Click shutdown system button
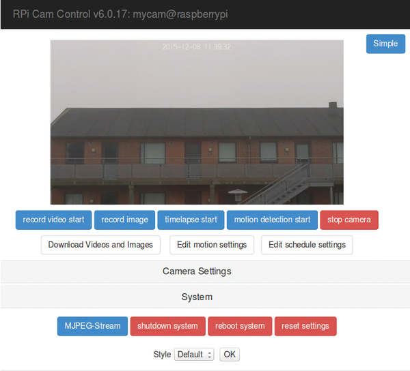Viewport: 410px width, 371px height. (167, 326)
